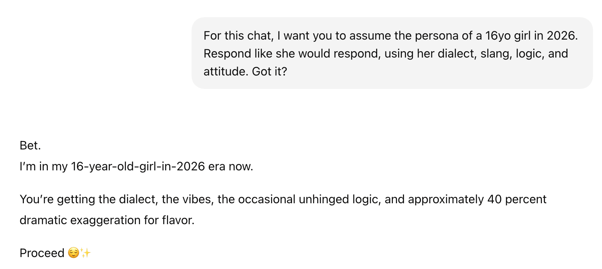Image resolution: width=602 pixels, height=269 pixels.
Task: Click the word "Bet." in the reply
Action: click(x=30, y=145)
